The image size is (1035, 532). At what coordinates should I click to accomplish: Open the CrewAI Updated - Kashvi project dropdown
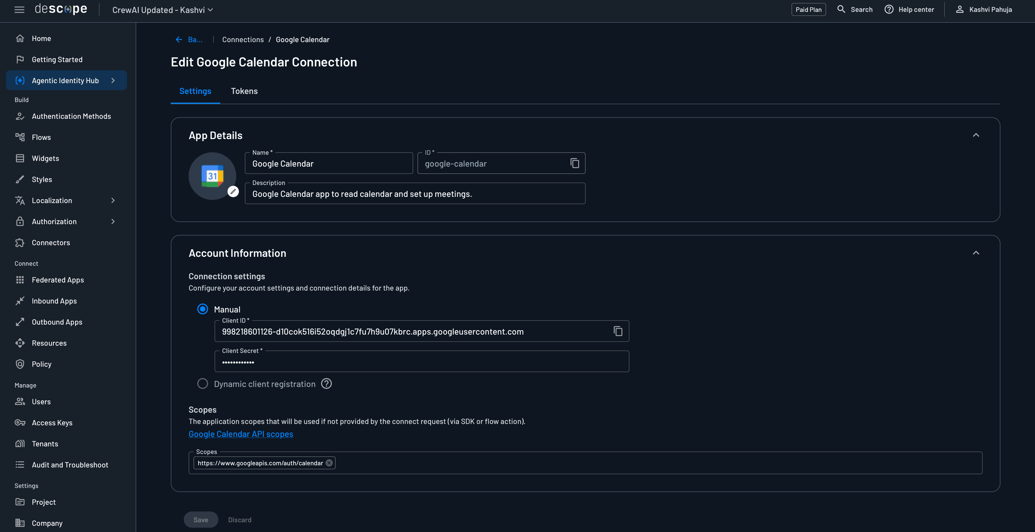162,10
